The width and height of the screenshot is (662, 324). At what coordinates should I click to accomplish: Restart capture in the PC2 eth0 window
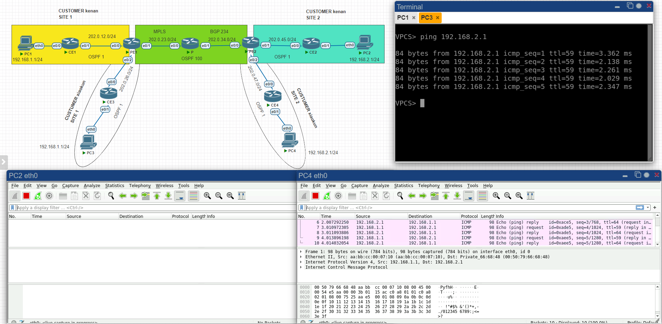(38, 196)
